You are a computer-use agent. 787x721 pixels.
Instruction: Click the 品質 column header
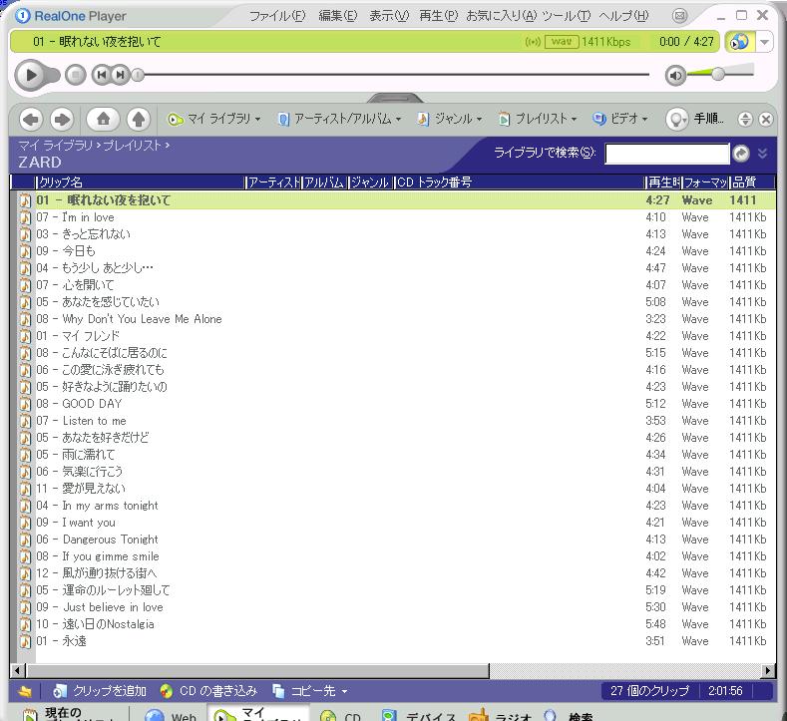pos(751,182)
